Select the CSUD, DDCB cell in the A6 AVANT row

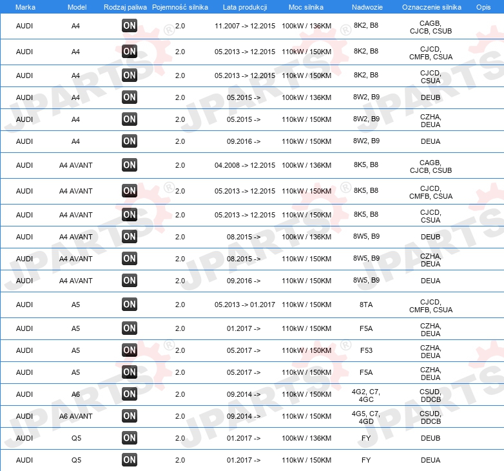pos(431,417)
